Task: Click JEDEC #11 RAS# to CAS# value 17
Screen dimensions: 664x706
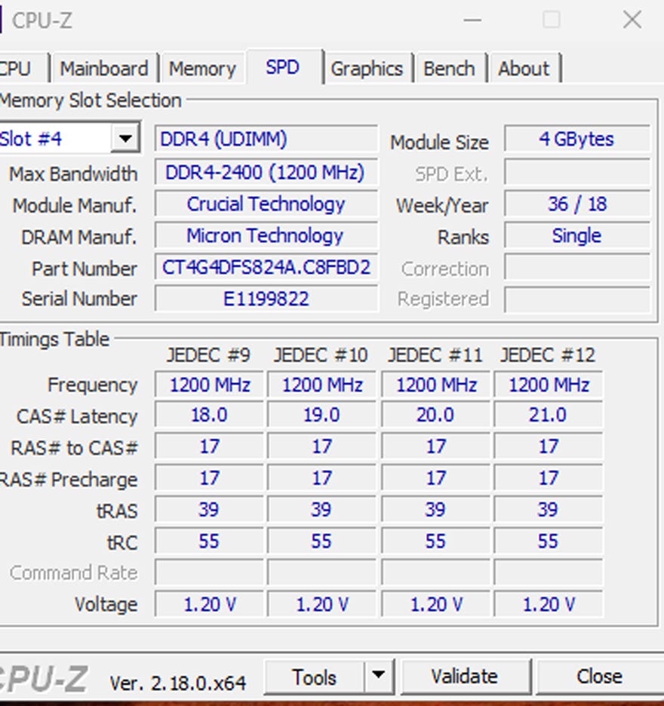Action: pos(435,447)
